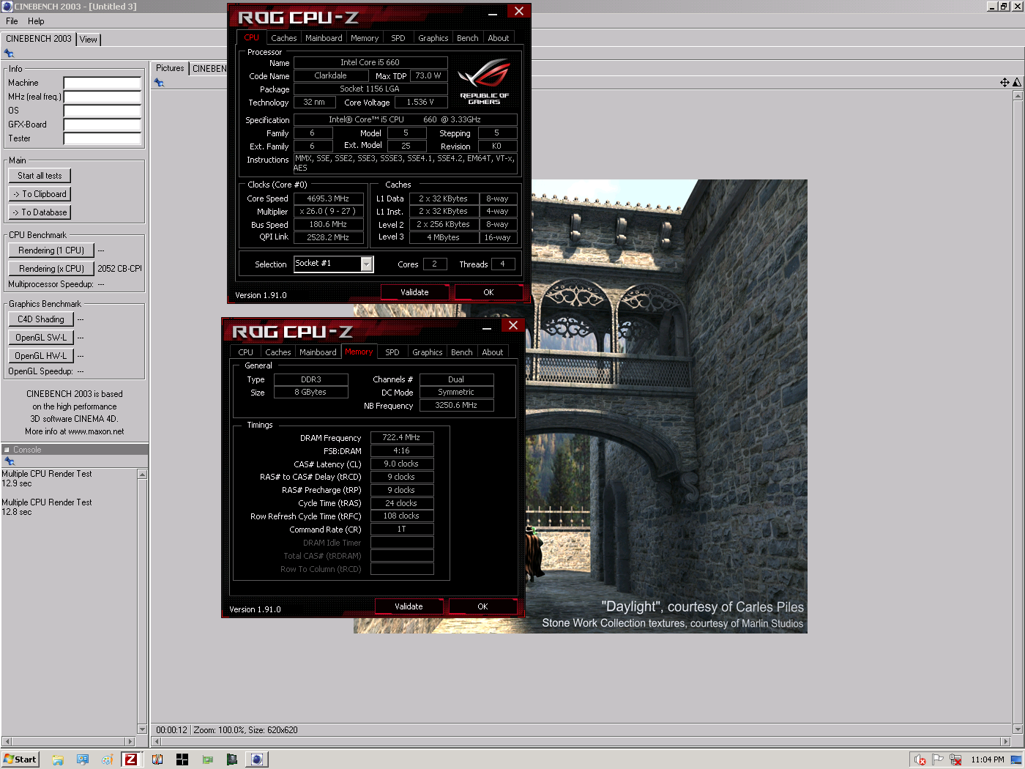Click the black four-square taskbar icon

pyautogui.click(x=182, y=759)
